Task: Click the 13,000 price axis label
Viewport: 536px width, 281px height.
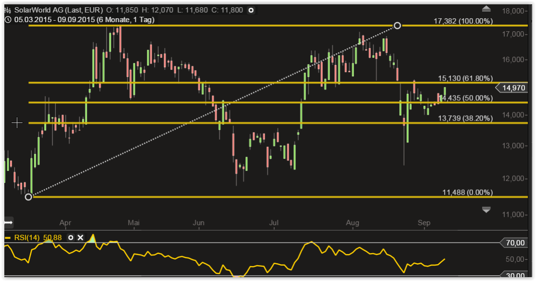Action: tap(513, 146)
